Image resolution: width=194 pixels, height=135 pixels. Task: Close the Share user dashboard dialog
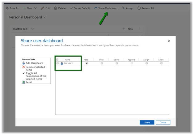[169, 41]
